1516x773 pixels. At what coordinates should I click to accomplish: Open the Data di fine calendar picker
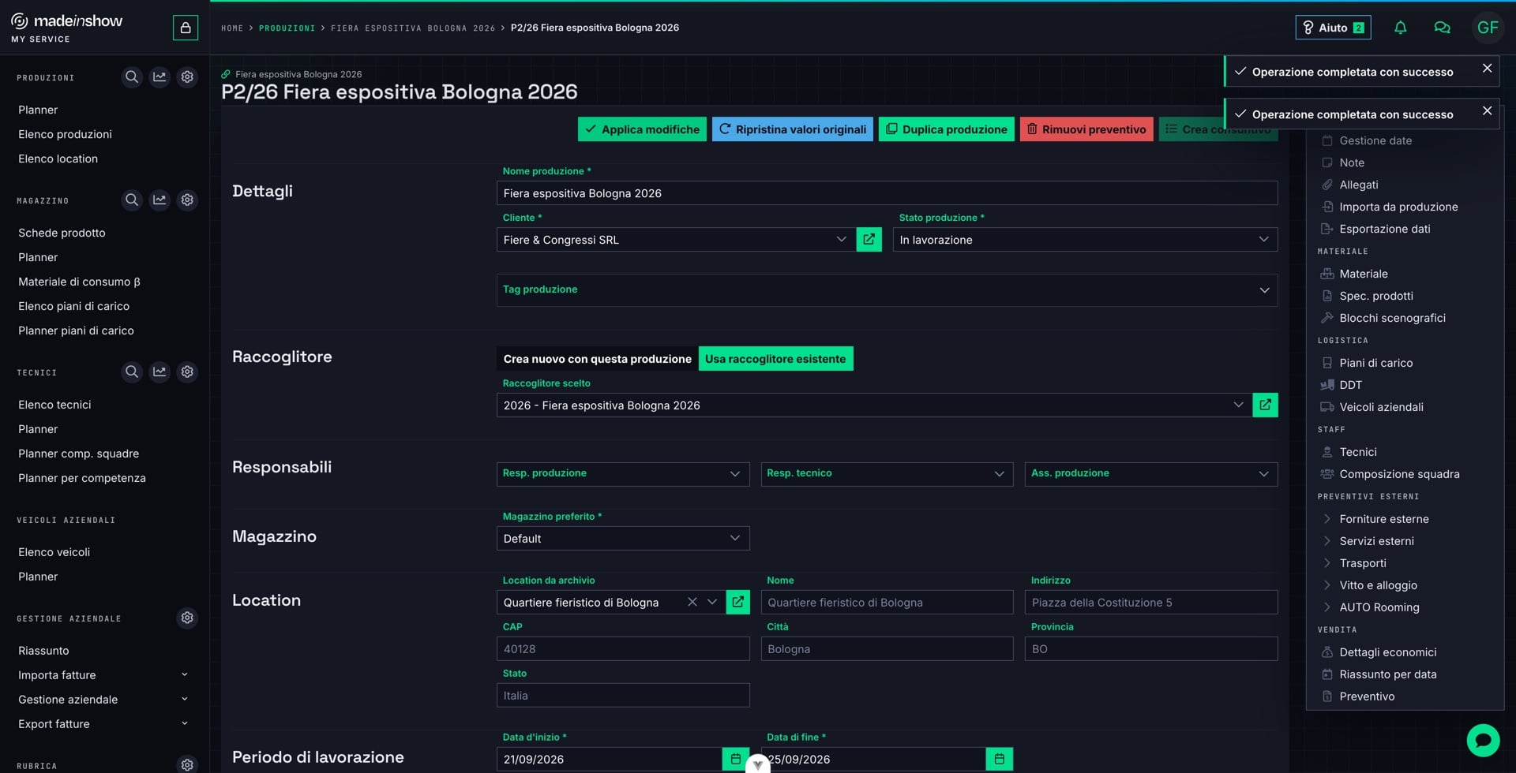click(x=999, y=759)
